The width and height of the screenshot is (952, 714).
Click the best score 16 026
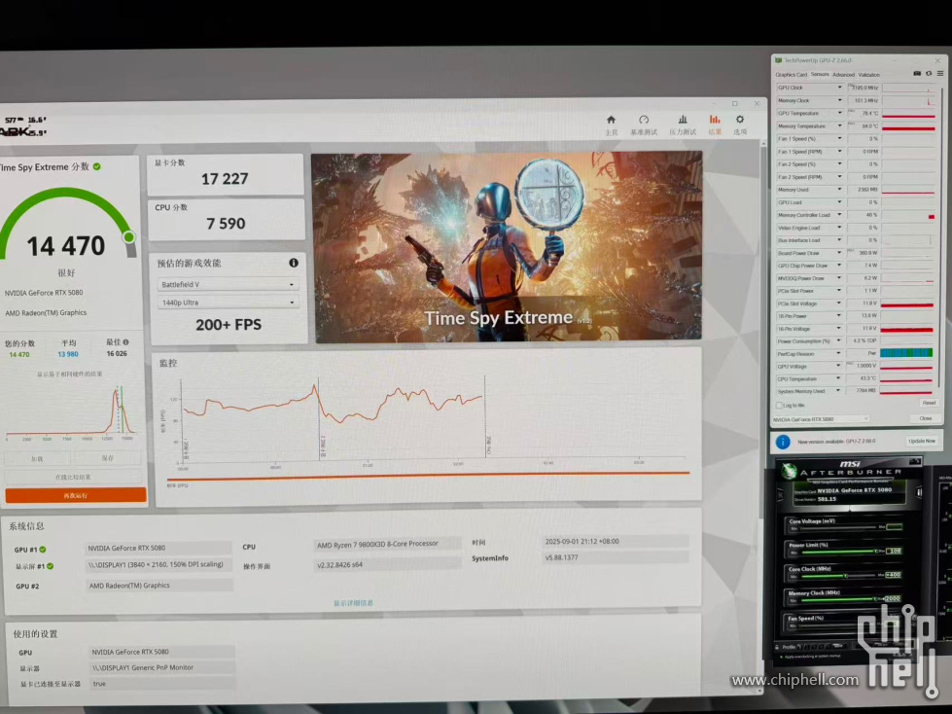[117, 353]
